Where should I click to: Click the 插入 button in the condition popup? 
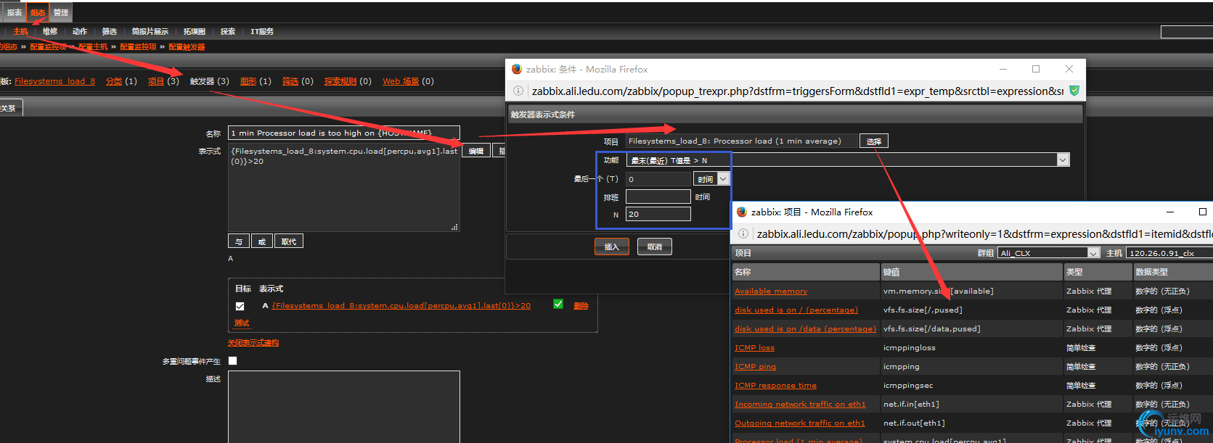[612, 247]
